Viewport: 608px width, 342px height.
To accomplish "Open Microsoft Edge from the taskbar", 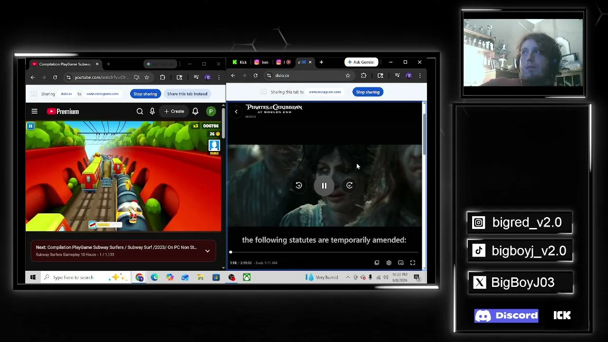I will pos(154,277).
